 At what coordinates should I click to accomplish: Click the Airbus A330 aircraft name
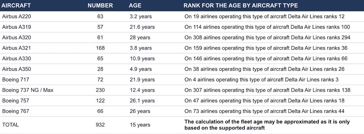16,59
